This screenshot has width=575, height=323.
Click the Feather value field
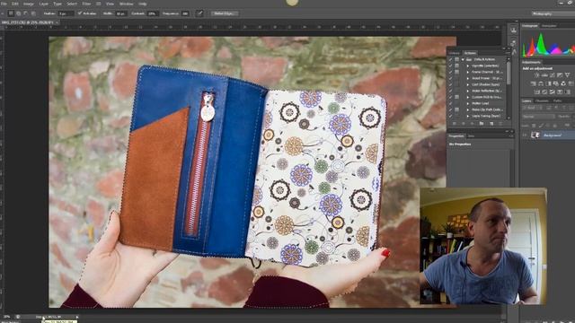(x=66, y=13)
